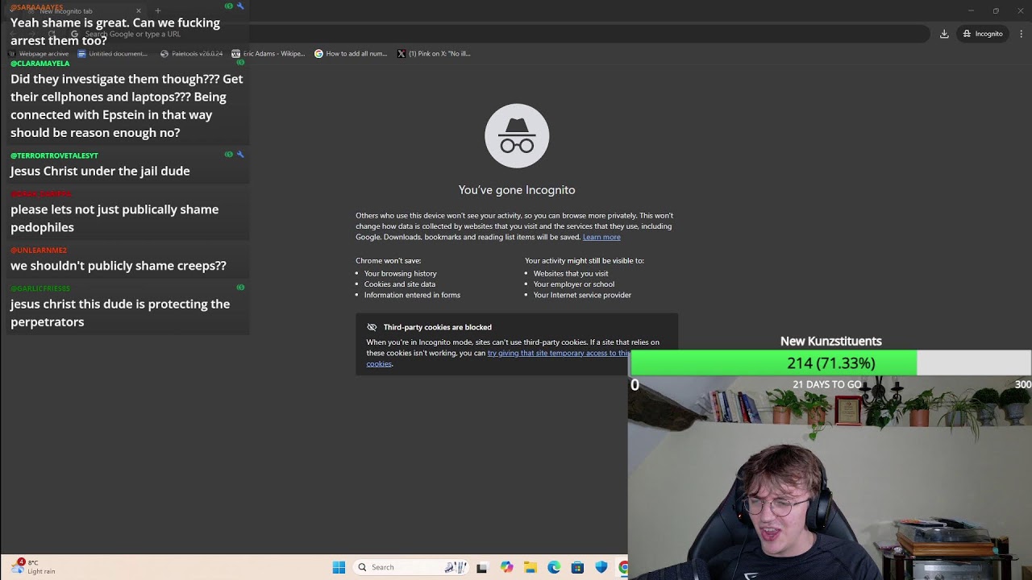Open the Untitled document bookmark
Screen dimensions: 1032x580
click(113, 54)
